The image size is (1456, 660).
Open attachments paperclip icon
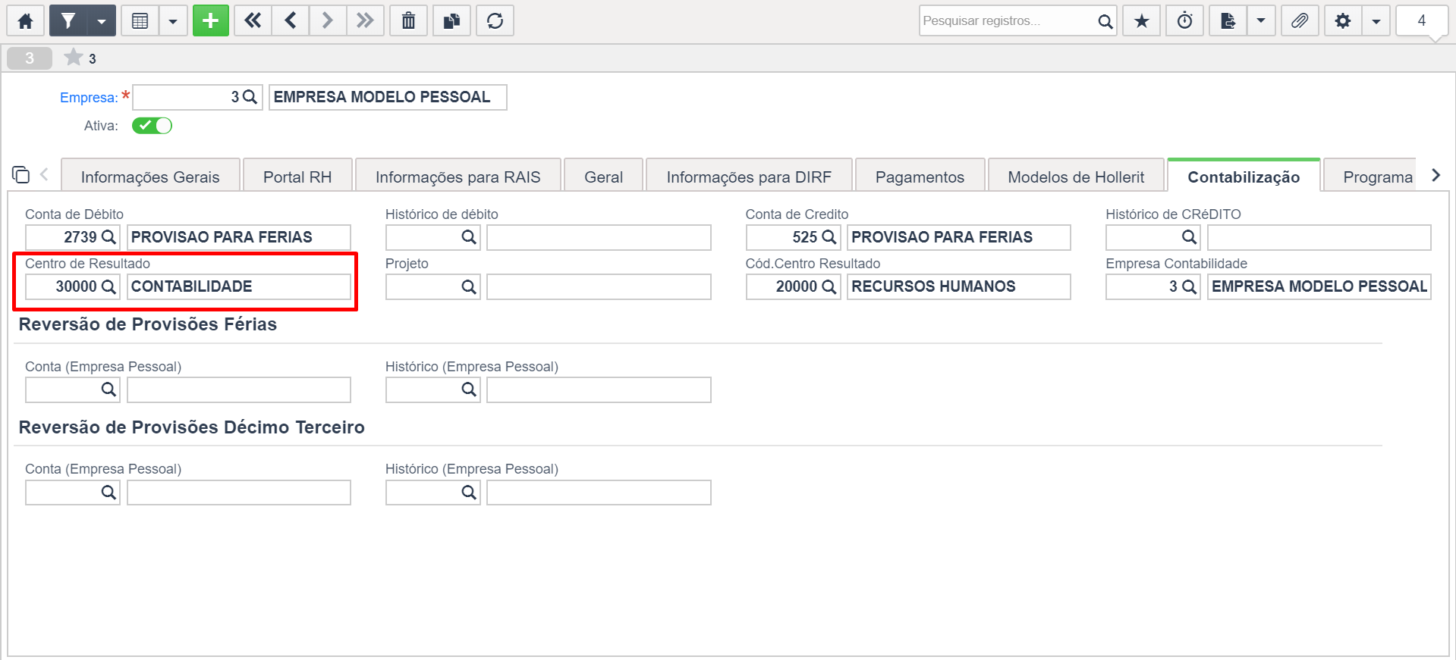pyautogui.click(x=1300, y=20)
